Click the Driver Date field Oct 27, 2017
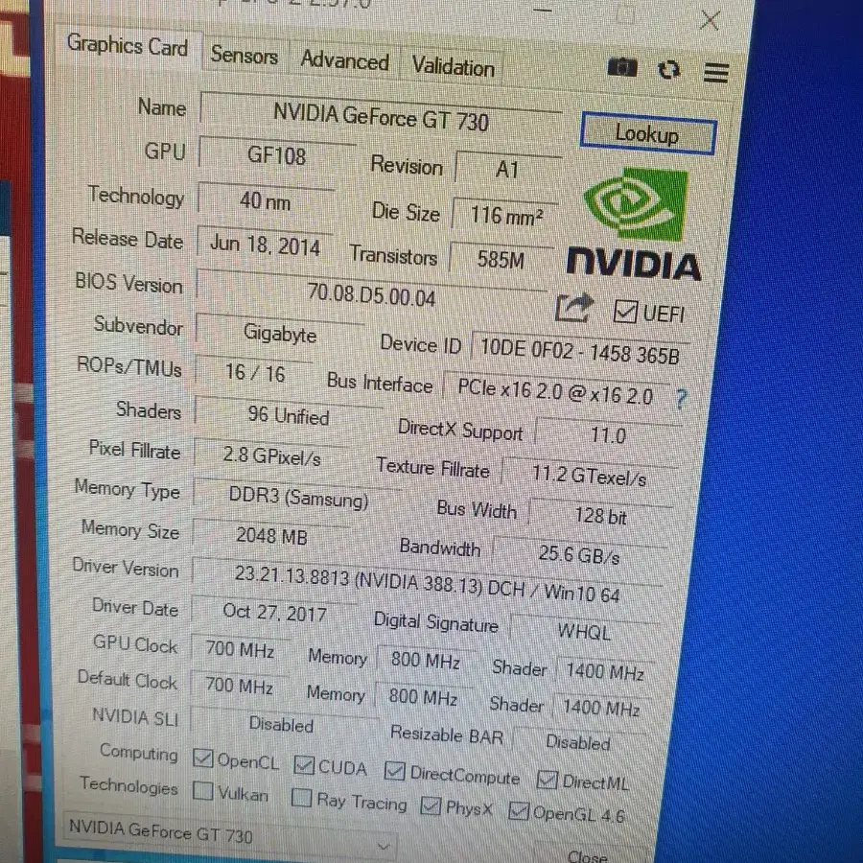 (x=274, y=612)
